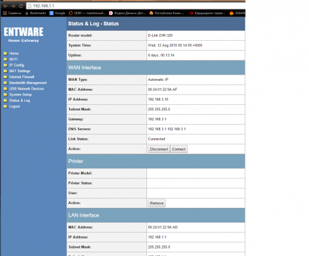Open NAT Settings in sidebar

20,71
